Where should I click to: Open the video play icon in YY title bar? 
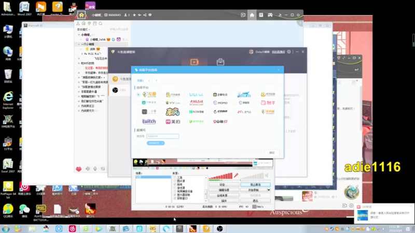pyautogui.click(x=243, y=15)
